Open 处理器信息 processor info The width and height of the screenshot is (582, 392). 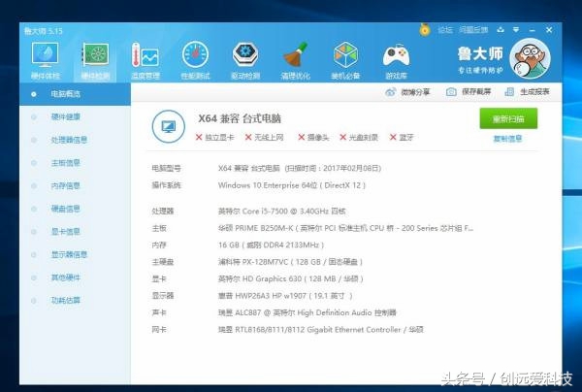75,140
